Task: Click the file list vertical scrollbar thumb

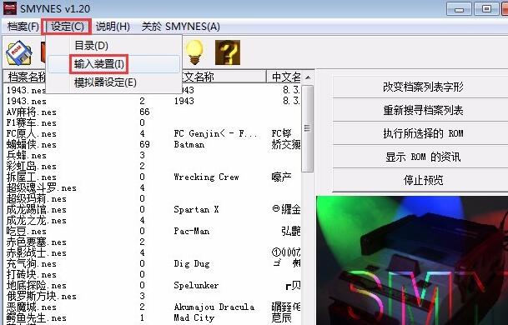Action: (308, 128)
